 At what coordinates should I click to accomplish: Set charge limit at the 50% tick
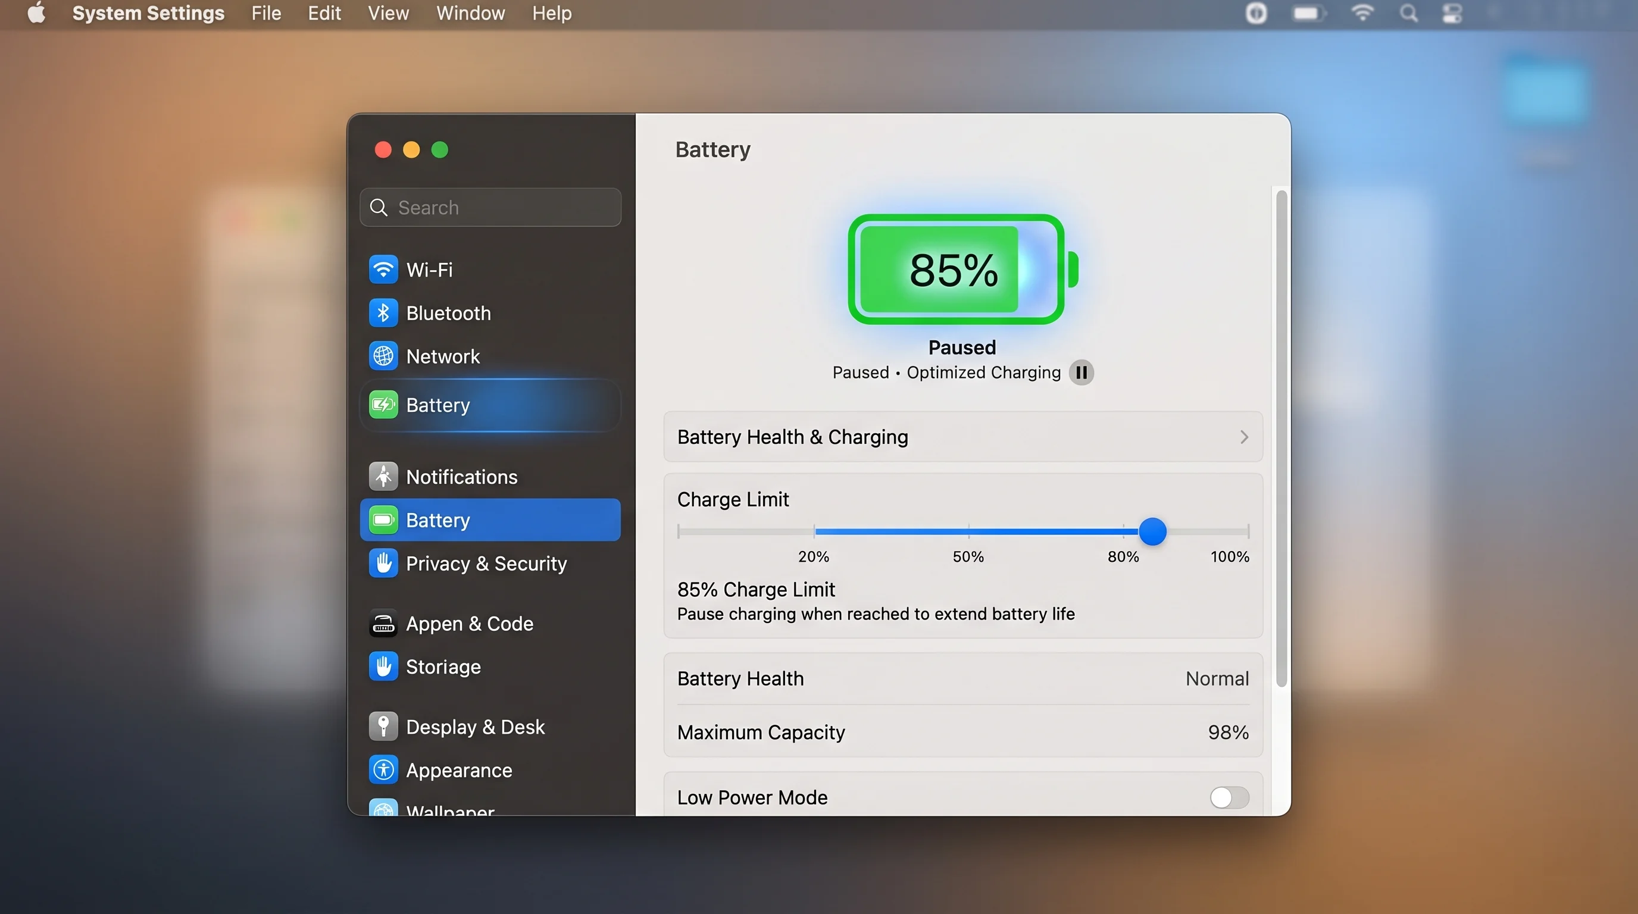coord(968,531)
